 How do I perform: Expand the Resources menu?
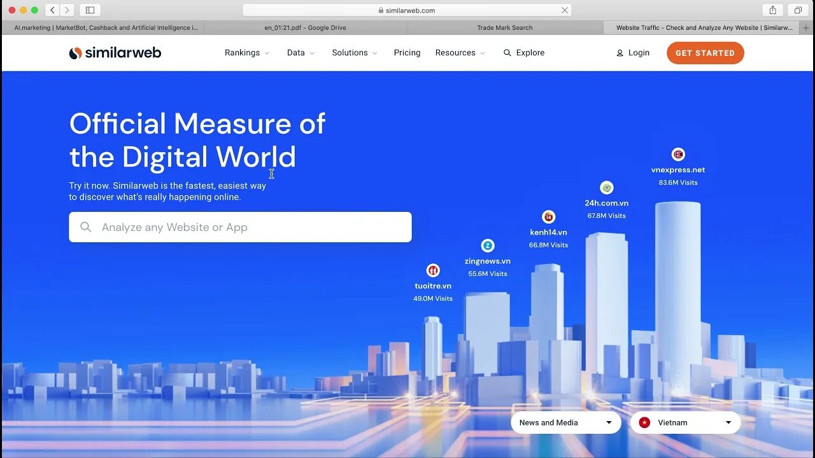click(460, 53)
